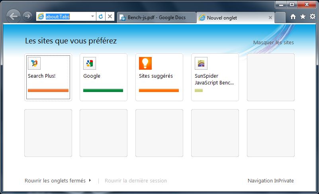Click the short yellow activity bar under SunSpider
The width and height of the screenshot is (319, 194).
[x=199, y=90]
